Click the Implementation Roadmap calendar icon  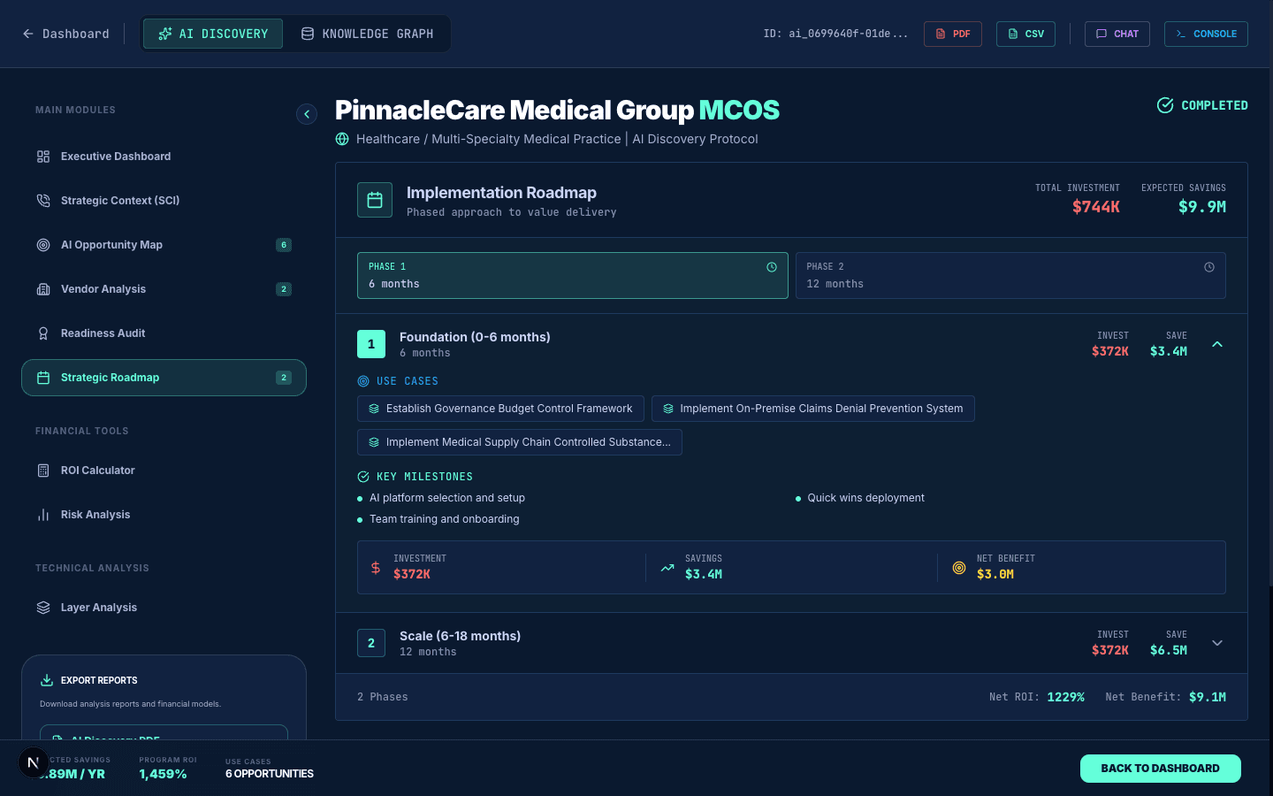click(x=375, y=200)
